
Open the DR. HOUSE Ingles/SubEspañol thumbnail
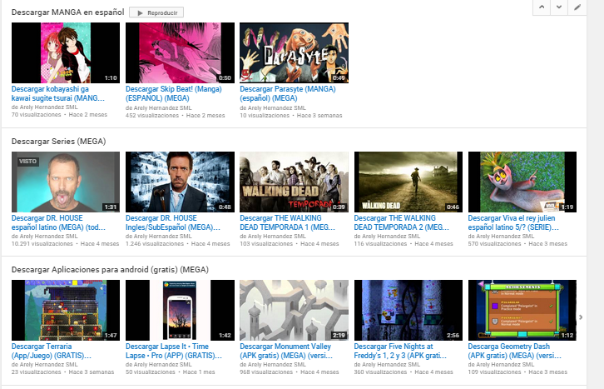pos(180,182)
